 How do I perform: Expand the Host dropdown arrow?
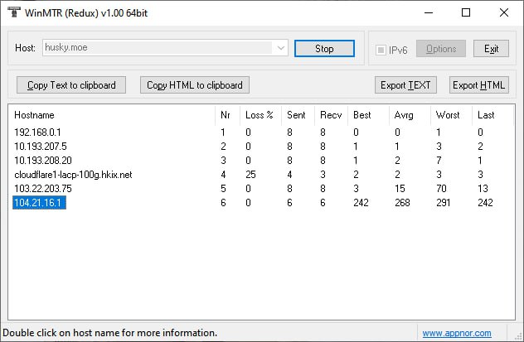[x=281, y=49]
